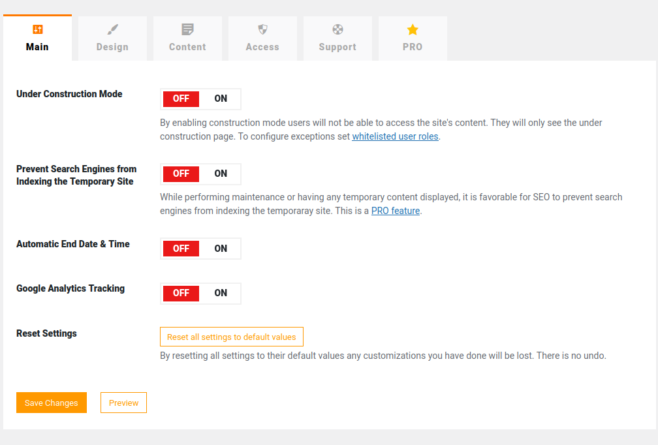Open the "Access" tab text label
658x445 pixels.
(x=262, y=47)
